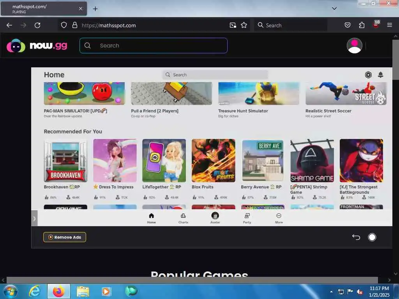Image resolution: width=399 pixels, height=299 pixels.
Task: Click 'Treasure Hunt Simulator' title text
Action: tap(243, 111)
